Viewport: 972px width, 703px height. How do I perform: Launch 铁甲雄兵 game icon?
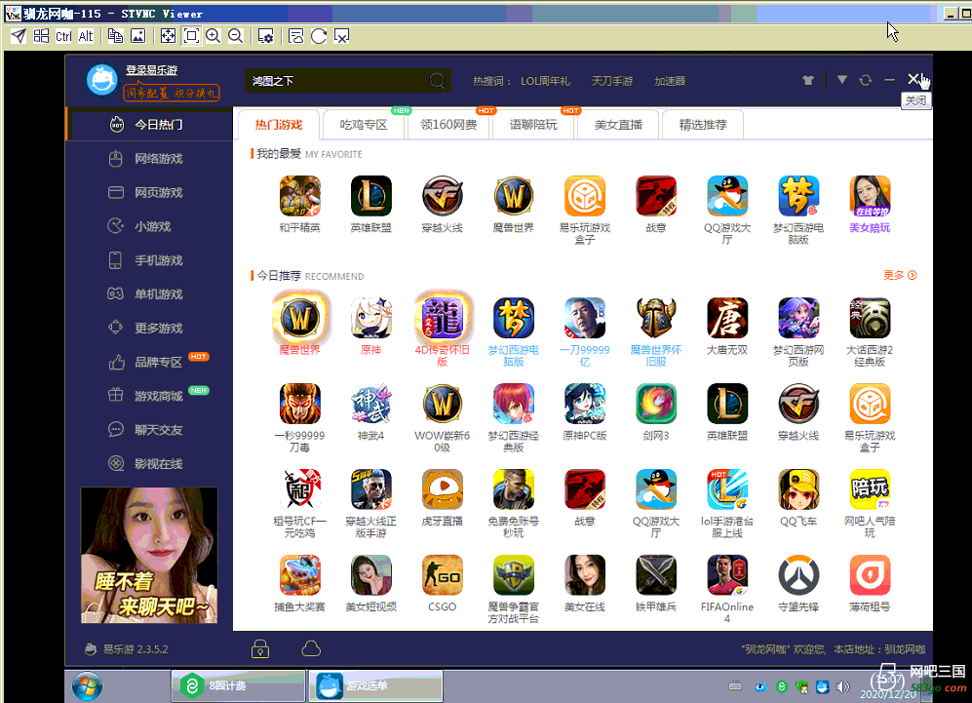(x=656, y=574)
